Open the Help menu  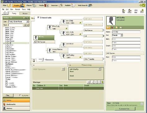click(29, 9)
